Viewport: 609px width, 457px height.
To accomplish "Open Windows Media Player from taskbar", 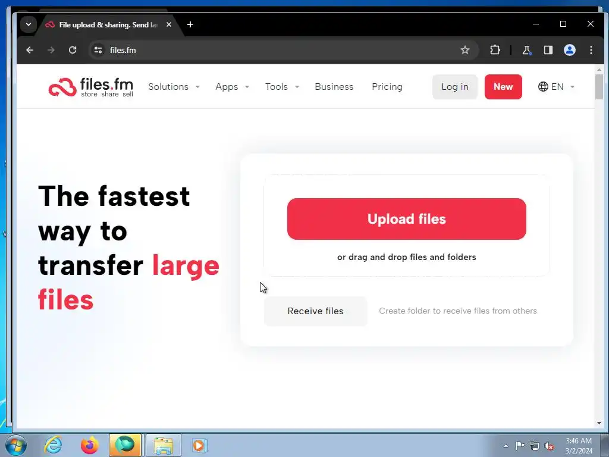I will click(200, 445).
